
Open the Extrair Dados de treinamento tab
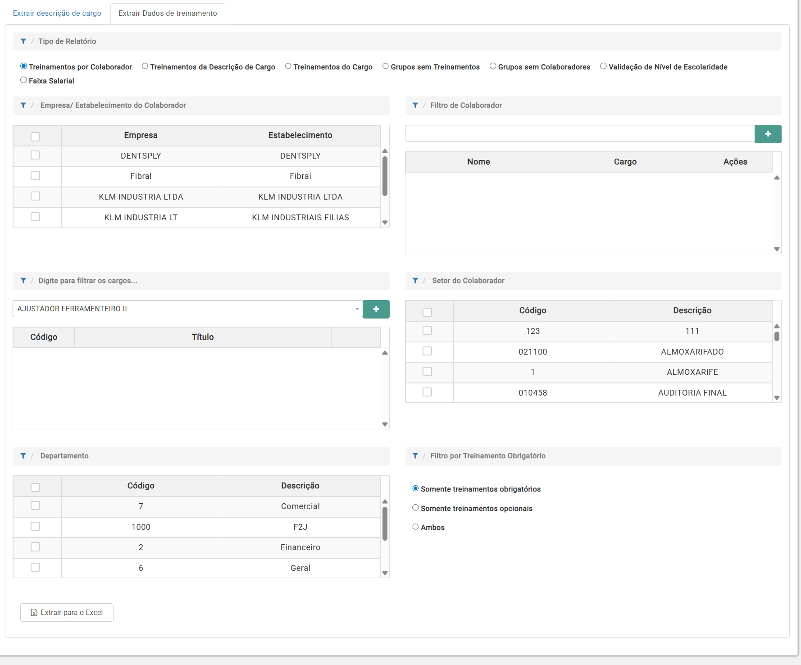(x=168, y=14)
